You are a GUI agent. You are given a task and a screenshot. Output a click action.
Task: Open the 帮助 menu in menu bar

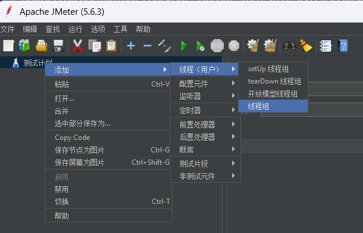pyautogui.click(x=143, y=29)
